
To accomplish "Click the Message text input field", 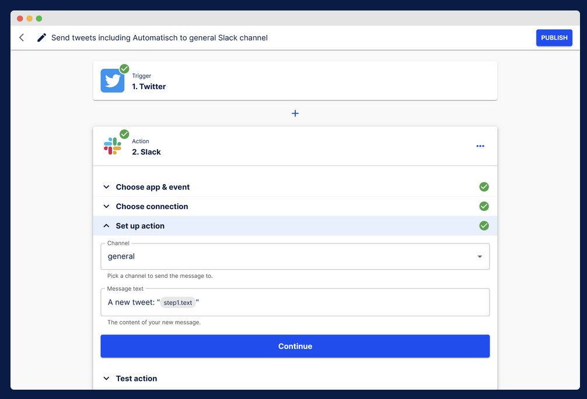I will tap(295, 302).
